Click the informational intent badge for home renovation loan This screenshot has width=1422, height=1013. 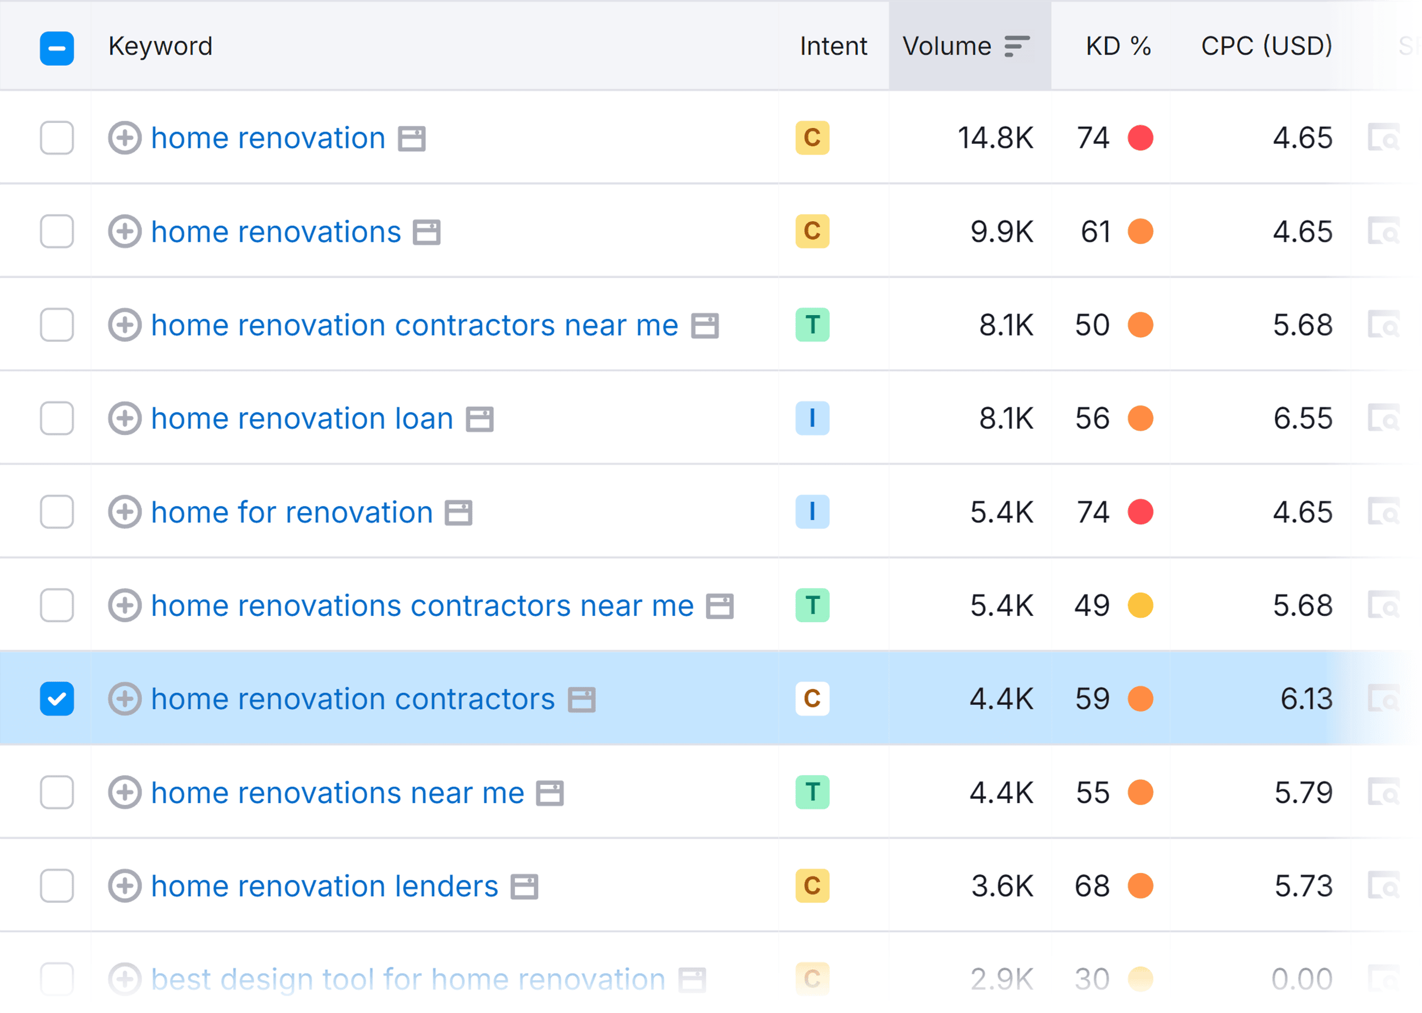pos(812,419)
